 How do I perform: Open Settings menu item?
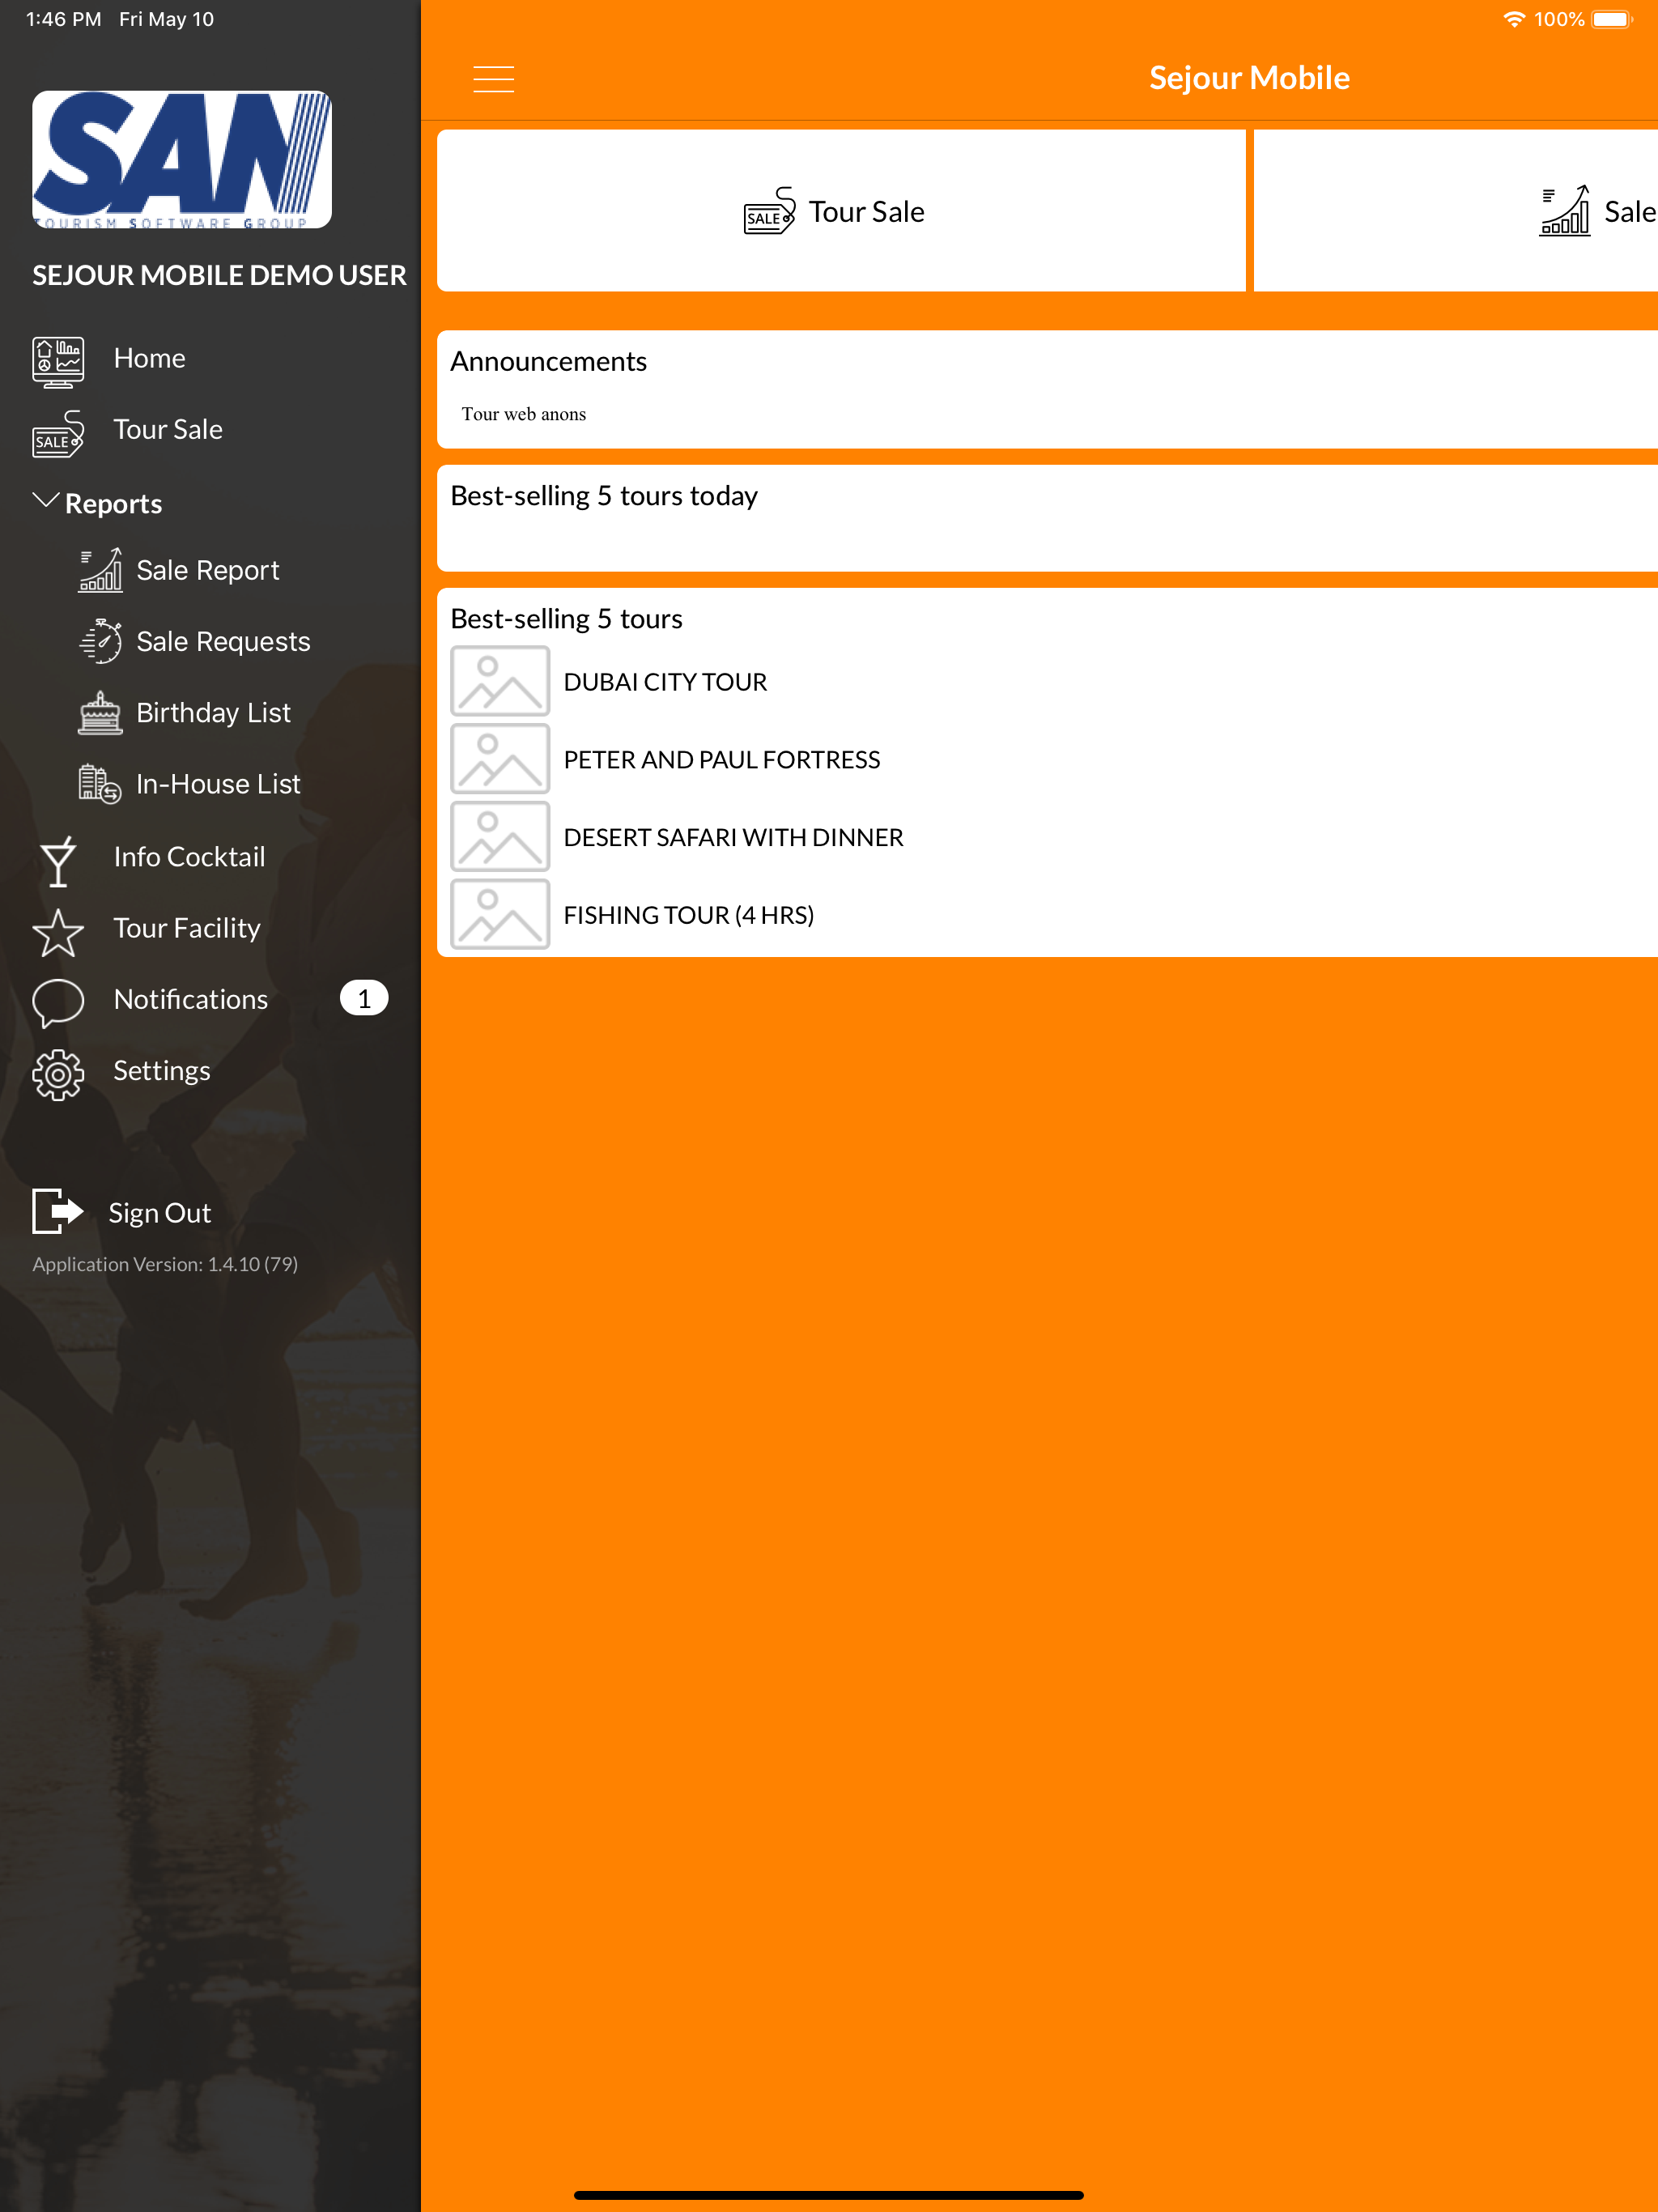pos(162,1070)
